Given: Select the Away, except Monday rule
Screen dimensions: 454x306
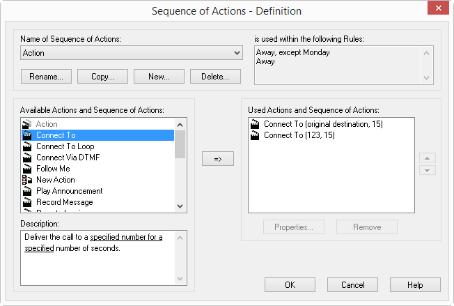Looking at the screenshot, I should click(292, 52).
